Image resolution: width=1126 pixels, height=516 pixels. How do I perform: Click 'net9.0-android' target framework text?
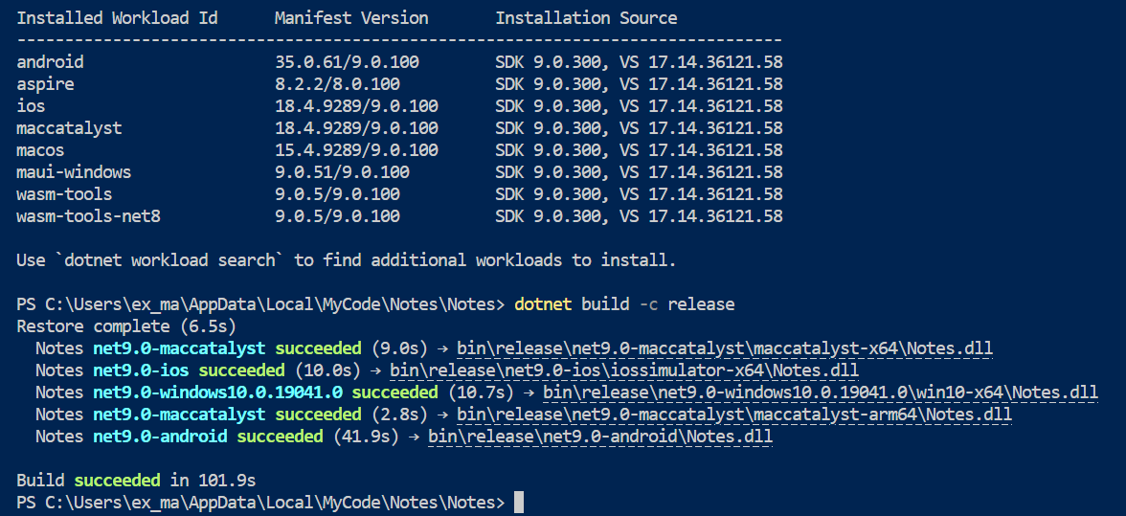click(160, 436)
